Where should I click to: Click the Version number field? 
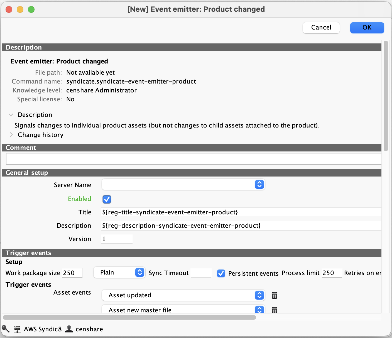[117, 239]
